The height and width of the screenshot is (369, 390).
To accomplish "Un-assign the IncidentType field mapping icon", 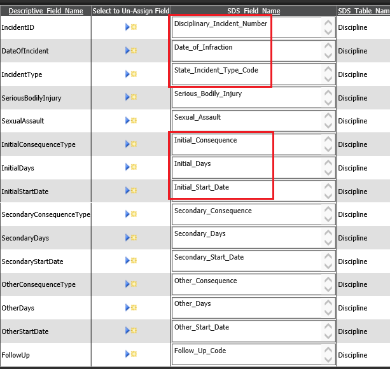I will point(131,74).
